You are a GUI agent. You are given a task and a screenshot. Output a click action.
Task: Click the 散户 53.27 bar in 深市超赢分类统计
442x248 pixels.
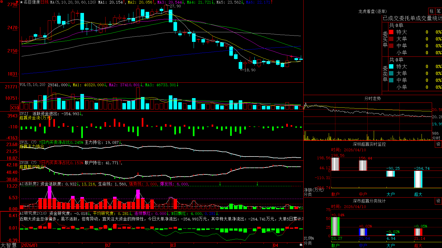pos(335,227)
